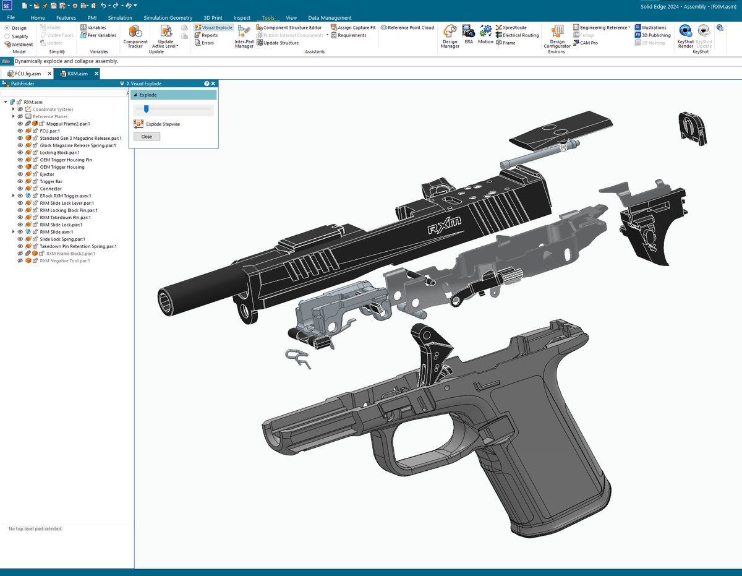Show the RXM Negative Tool.par:1 part
This screenshot has height=576, width=742.
click(x=20, y=261)
